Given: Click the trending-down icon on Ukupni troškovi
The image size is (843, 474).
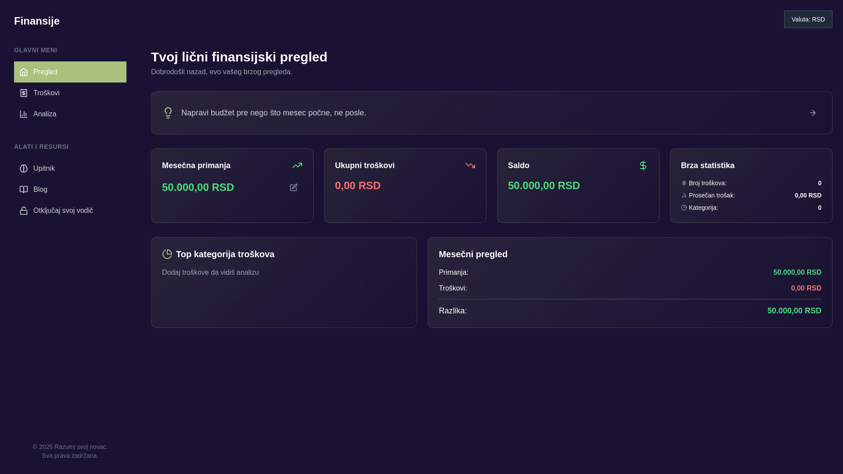Looking at the screenshot, I should pyautogui.click(x=470, y=165).
